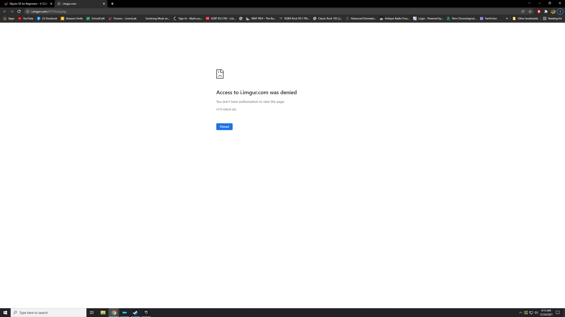Click the Type here to search box

[x=49, y=313]
